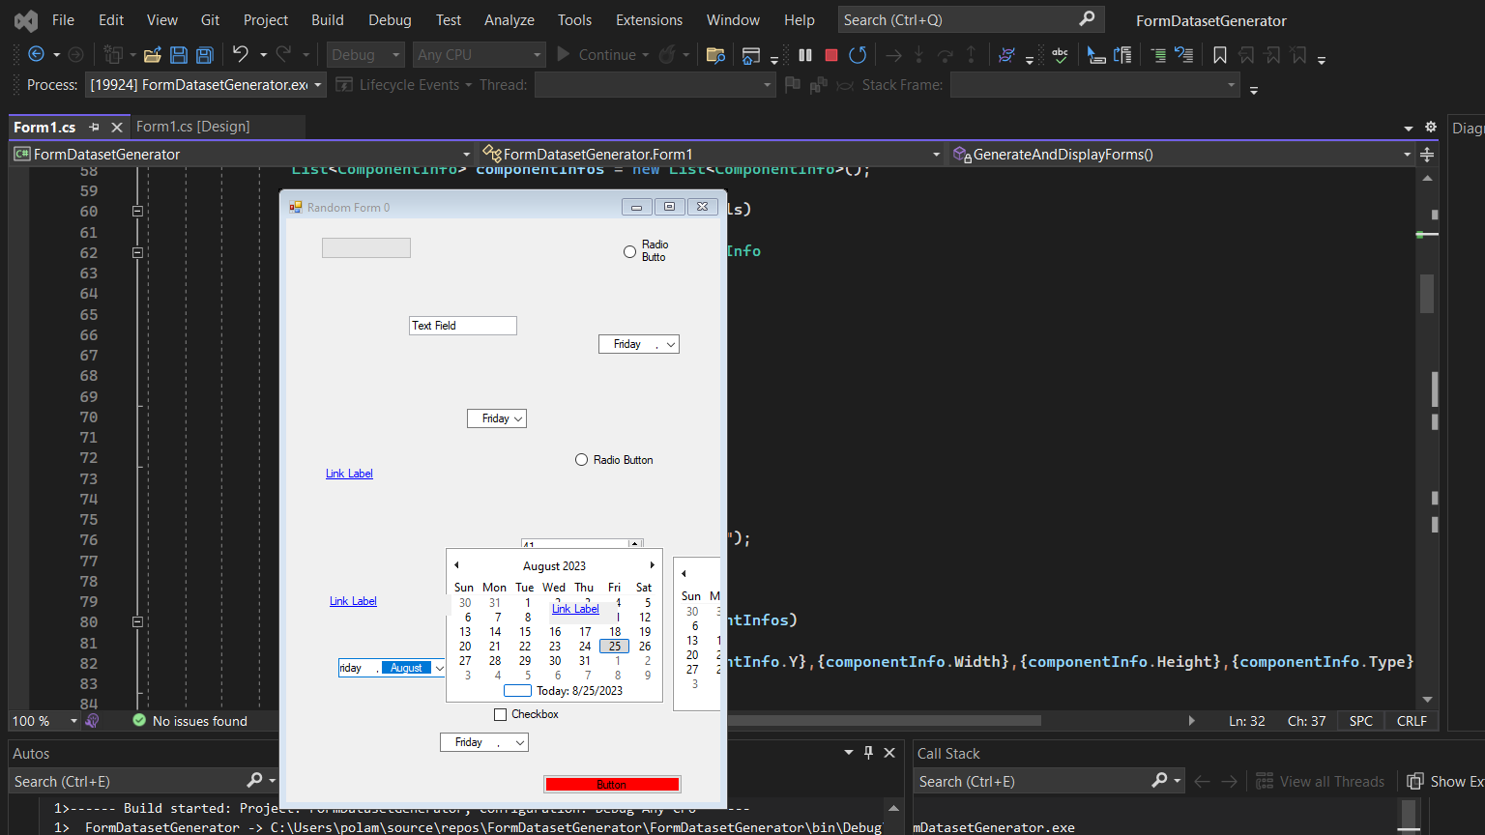
Task: Collapse code region at line 60
Action: tap(137, 211)
